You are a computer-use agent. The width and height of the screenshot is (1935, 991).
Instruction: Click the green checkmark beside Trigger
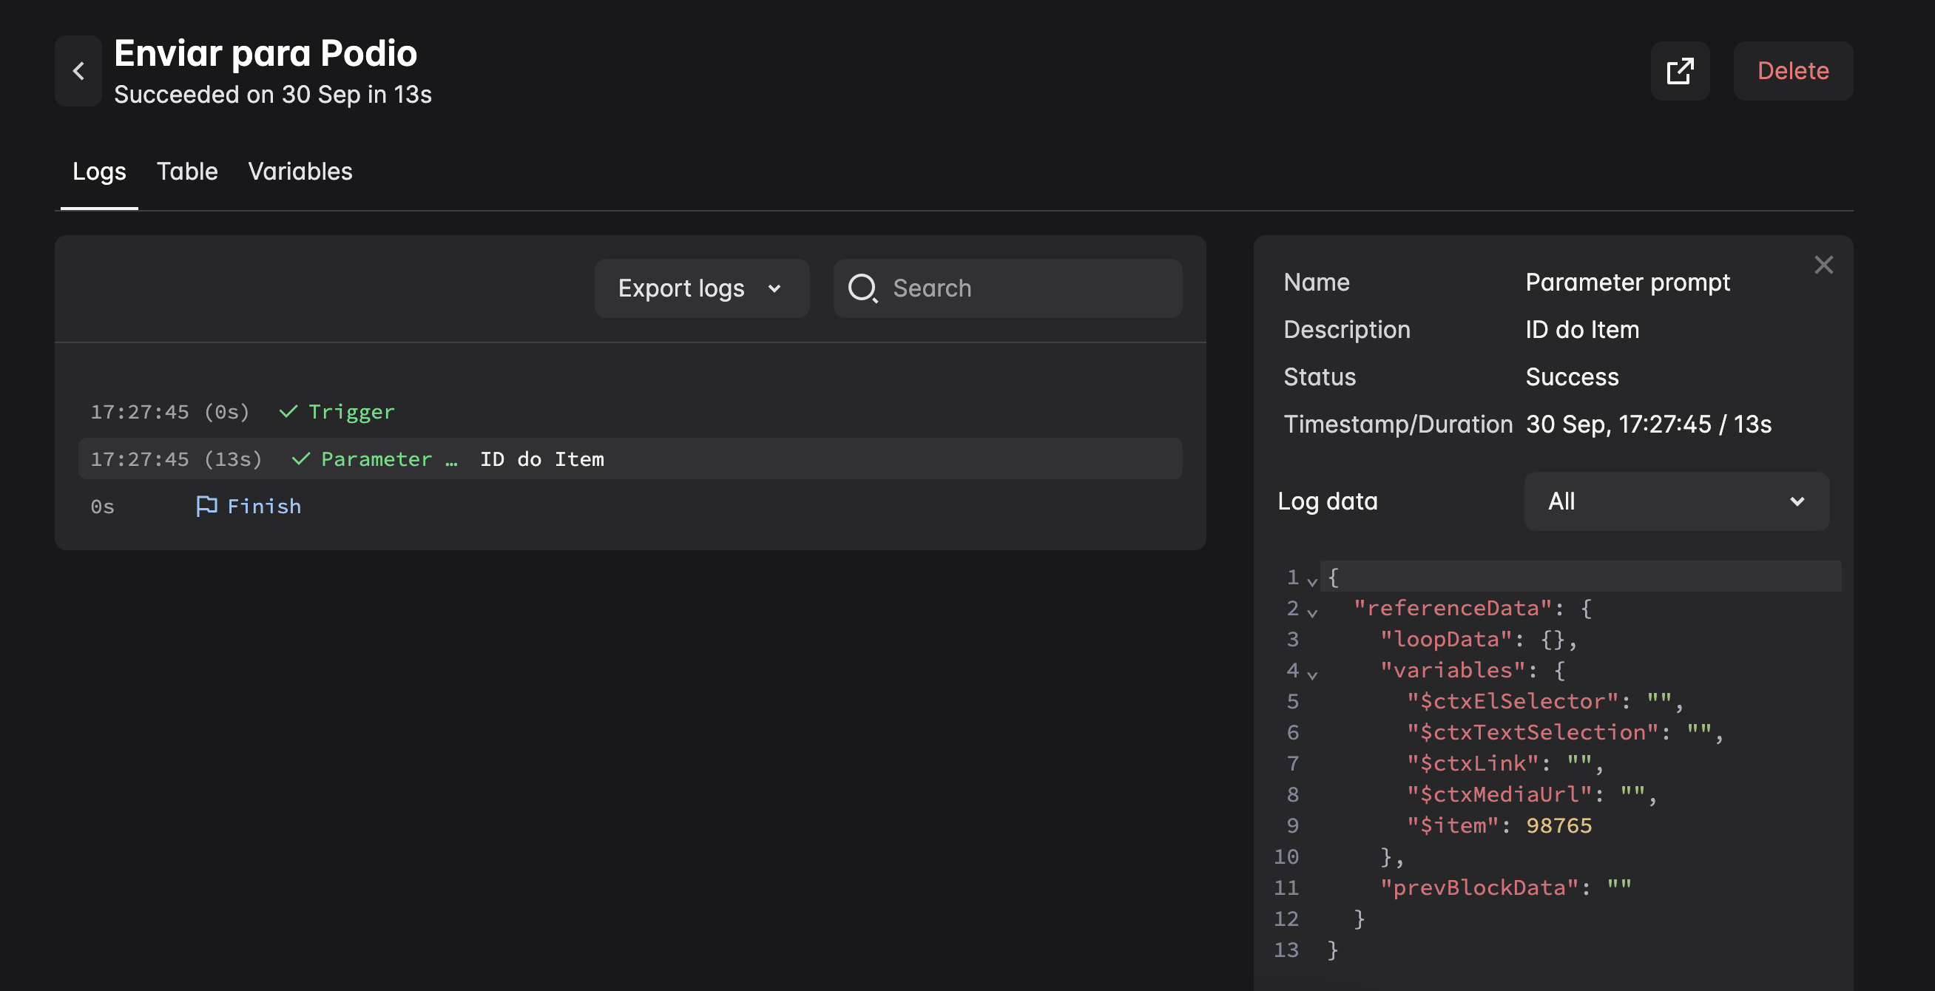pos(288,411)
